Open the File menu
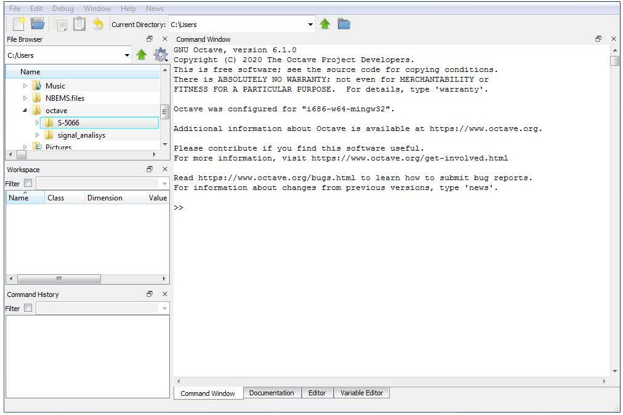Image resolution: width=623 pixels, height=415 pixels. [x=15, y=9]
